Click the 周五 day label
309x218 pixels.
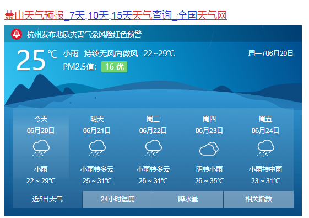265,119
